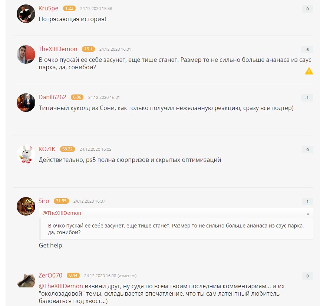
Task: Open ZerO070's cat avatar
Action: 26,281
